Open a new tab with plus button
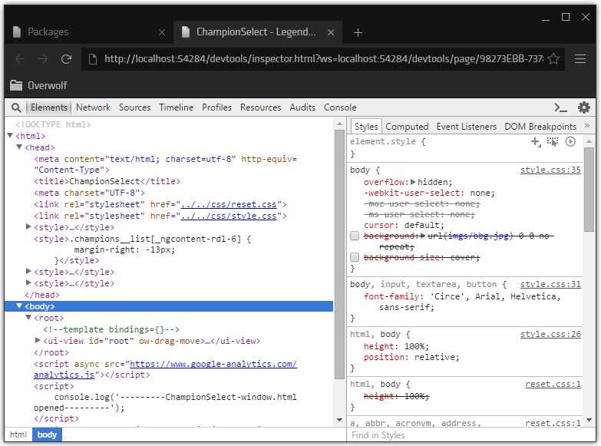The image size is (601, 446). point(358,32)
